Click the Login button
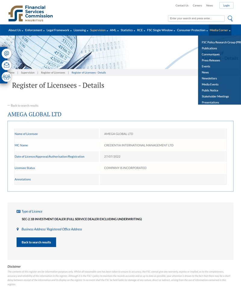 tap(226, 5)
